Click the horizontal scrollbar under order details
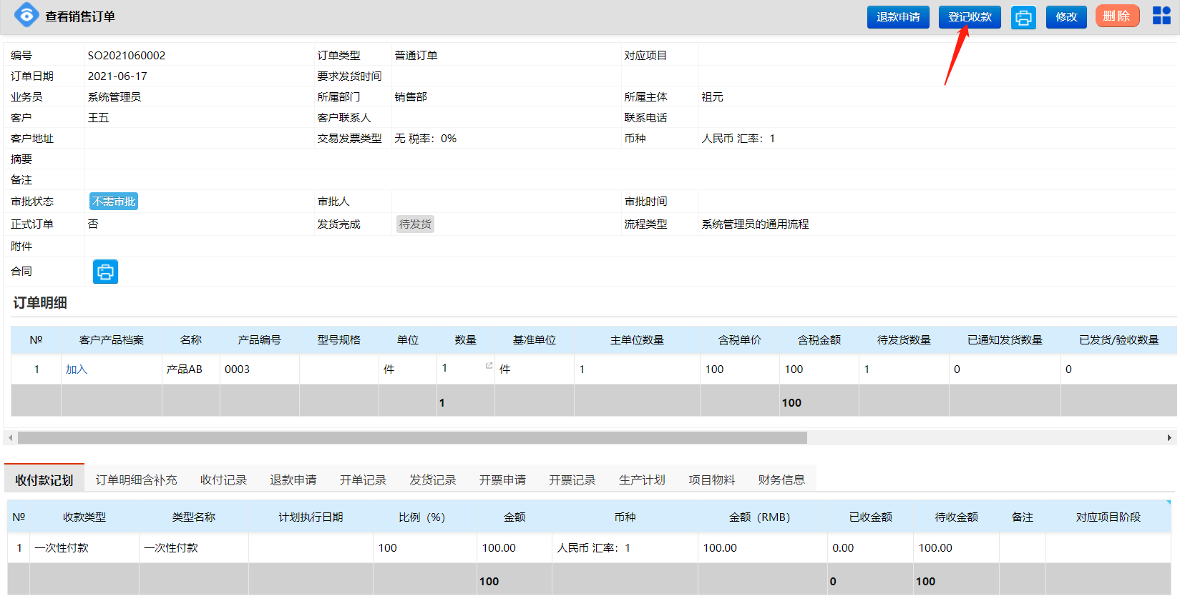Viewport: 1180px width, 596px height. pos(412,437)
